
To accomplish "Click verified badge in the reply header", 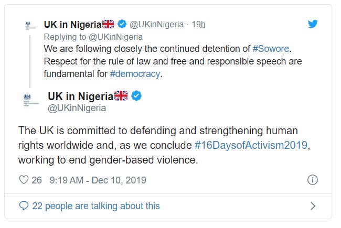I will coord(122,24).
